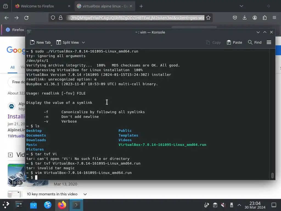Open Konsole hamburger menu
Image resolution: width=281 pixels, height=211 pixels.
pos(269,43)
